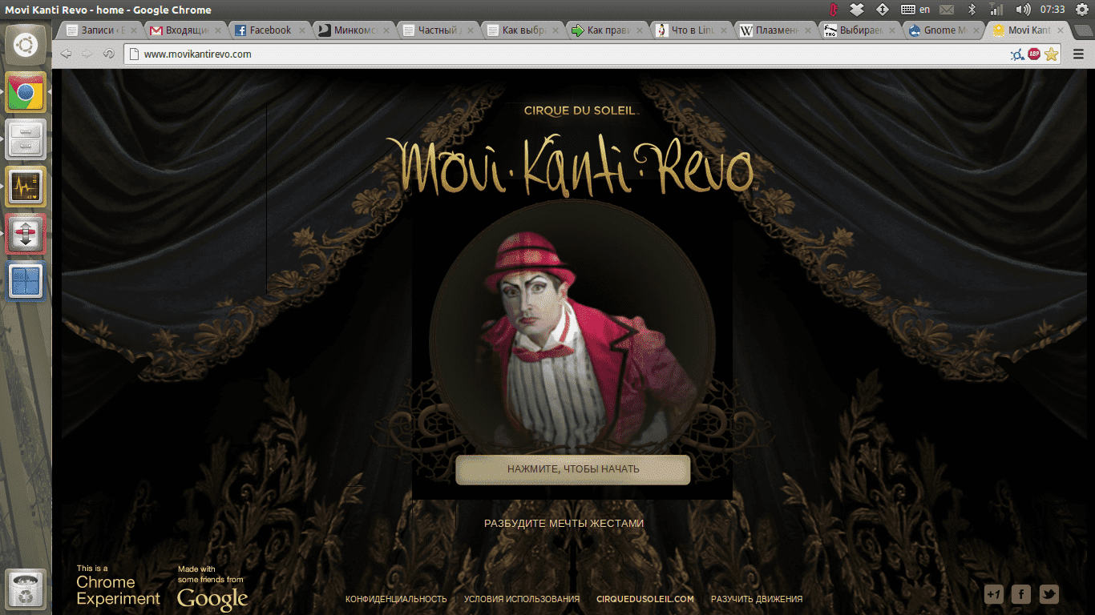Switch to the 'Выбираем' tab

[x=859, y=30]
